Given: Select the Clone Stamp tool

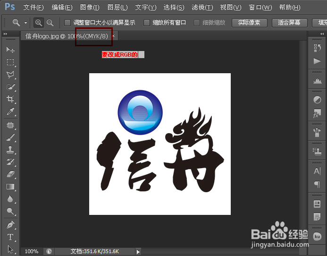Looking at the screenshot, I should pos(10,150).
